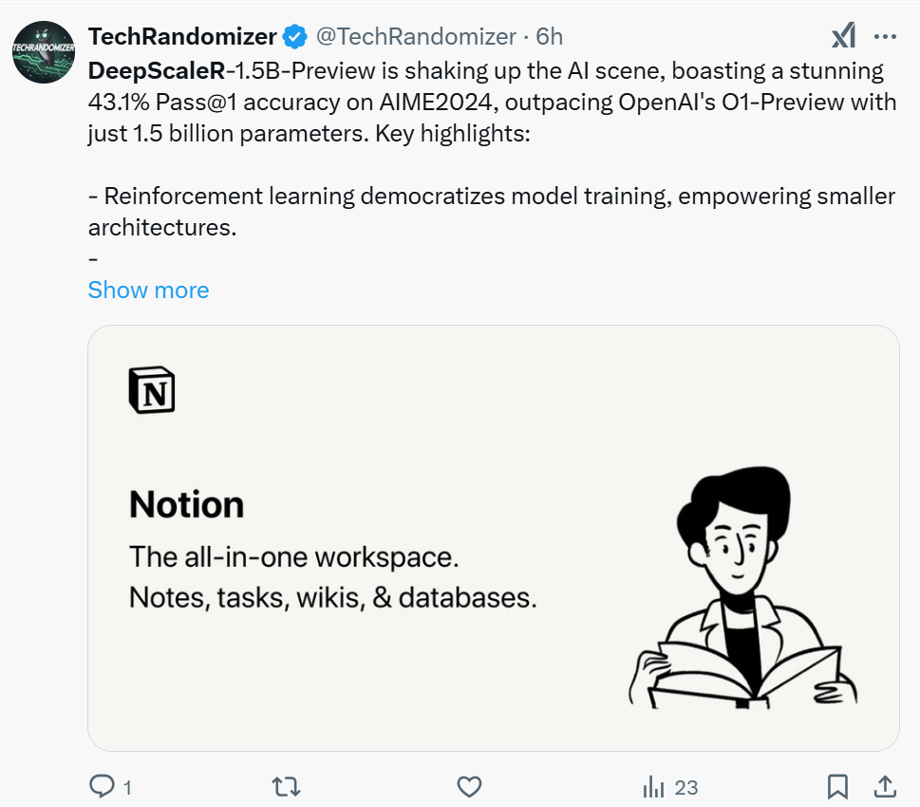Screen dimensions: 920x807
Task: Click TechRandomizer display name
Action: [x=182, y=36]
